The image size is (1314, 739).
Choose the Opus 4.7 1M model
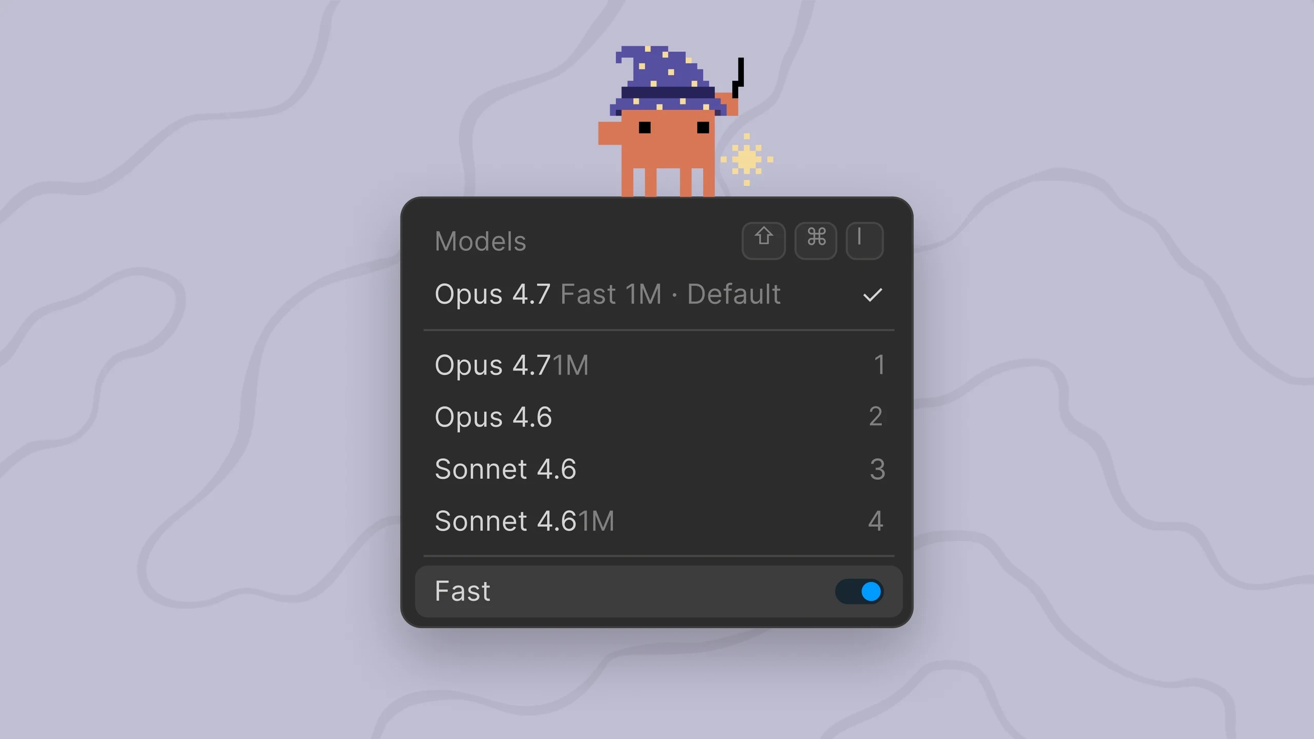[659, 365]
